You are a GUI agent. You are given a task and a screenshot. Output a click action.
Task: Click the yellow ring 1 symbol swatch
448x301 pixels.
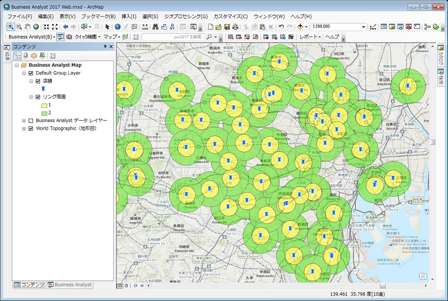click(x=44, y=105)
